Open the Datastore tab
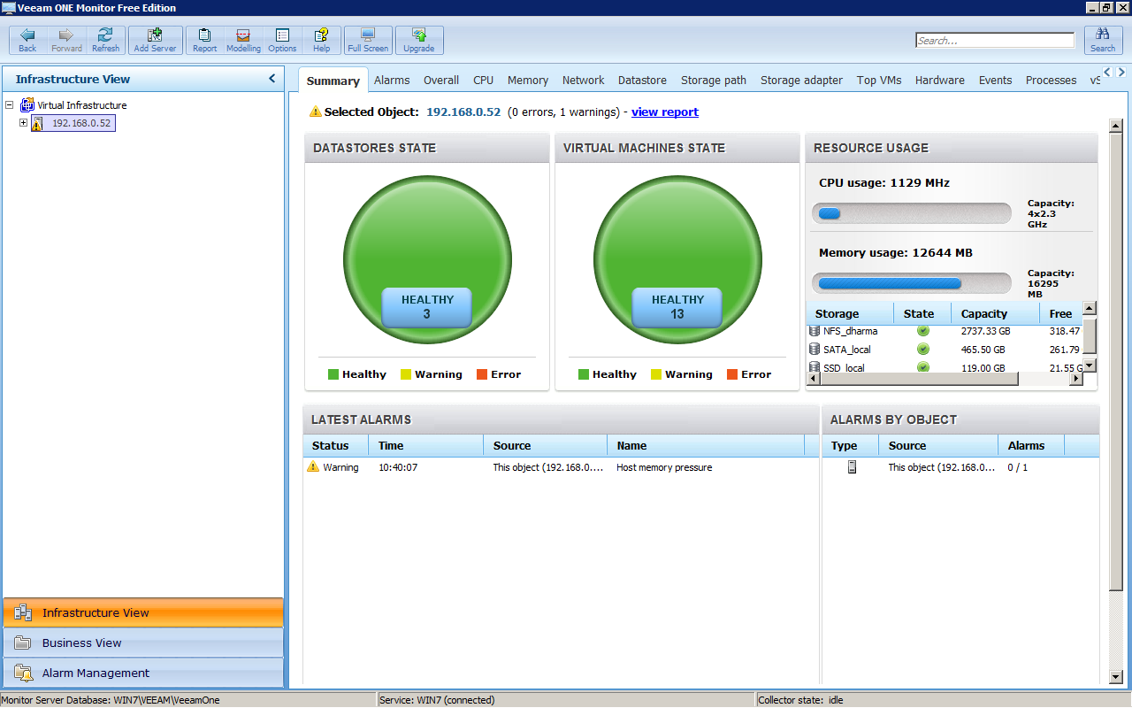 642,80
